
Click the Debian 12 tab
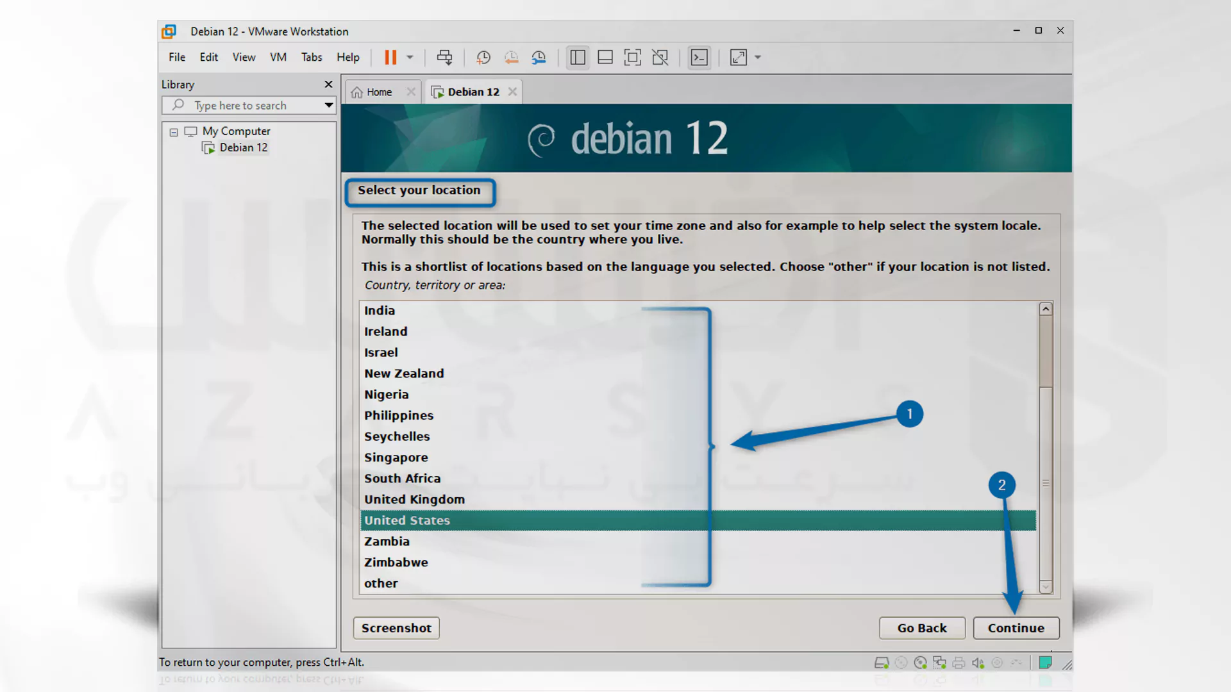tap(473, 91)
